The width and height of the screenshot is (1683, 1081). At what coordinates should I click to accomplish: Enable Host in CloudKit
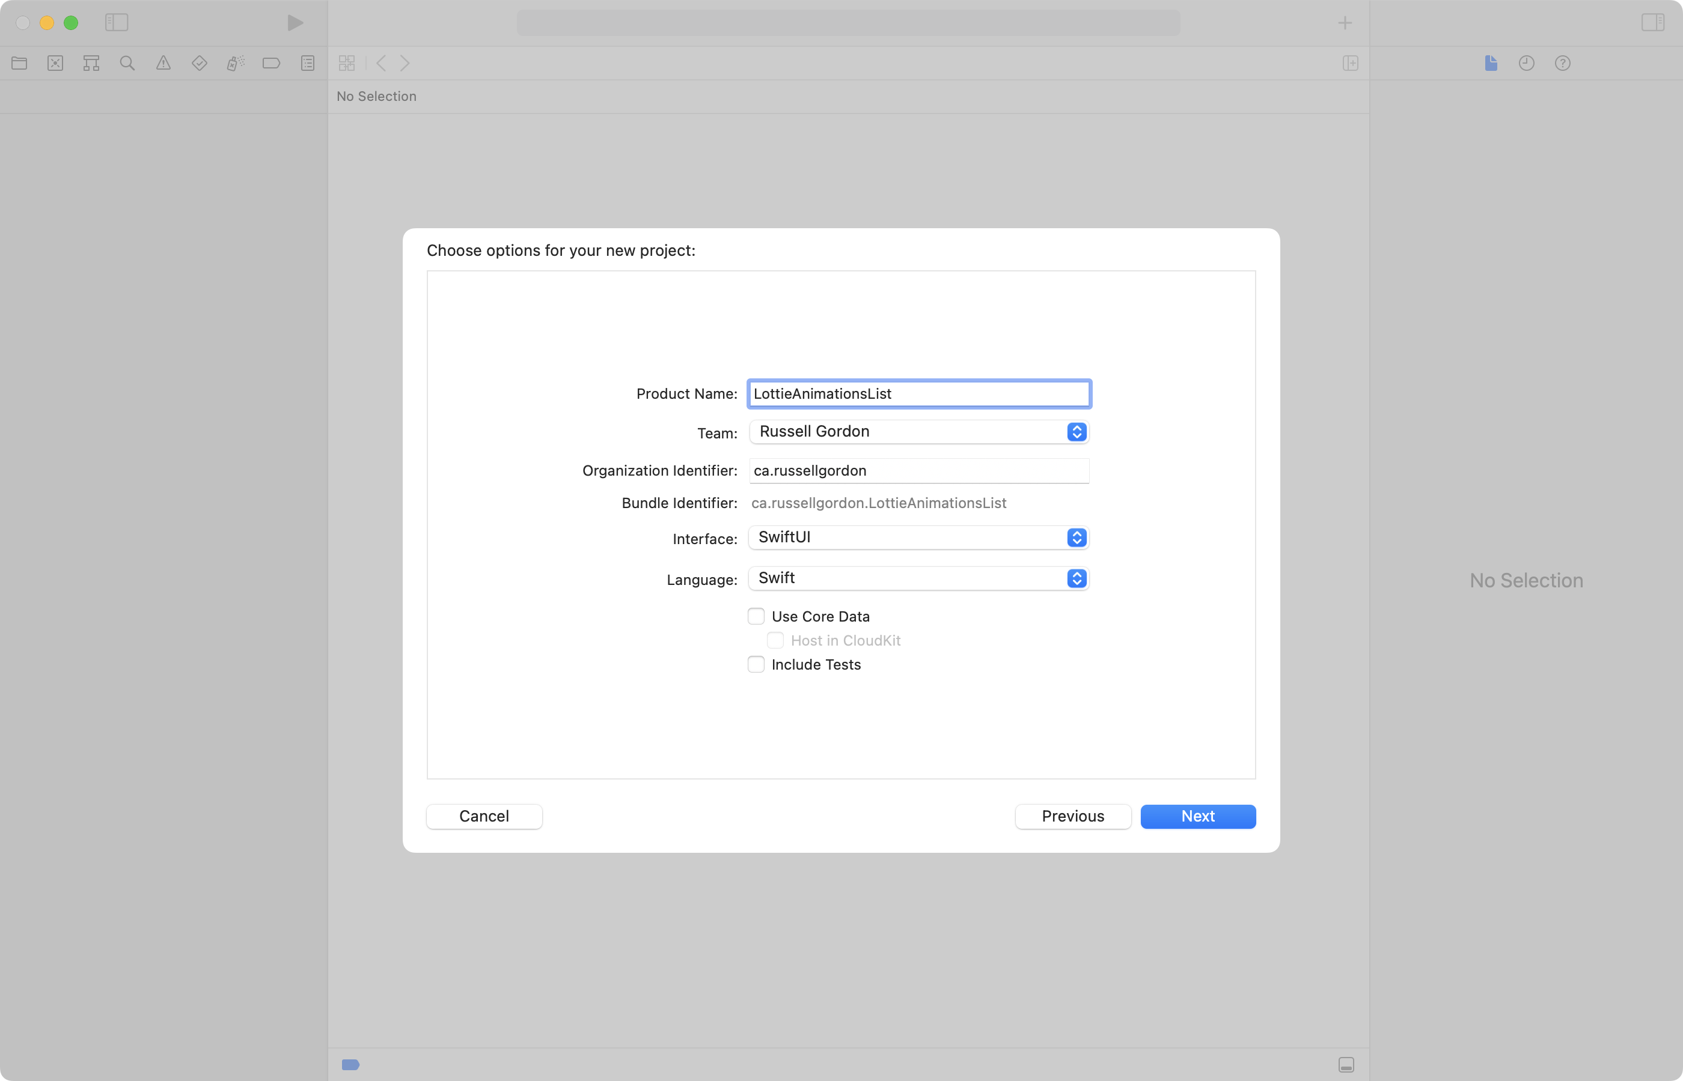(775, 640)
